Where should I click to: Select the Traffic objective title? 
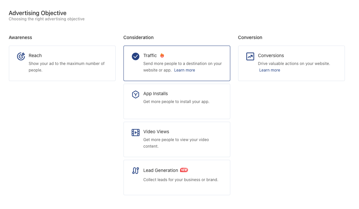click(x=150, y=55)
